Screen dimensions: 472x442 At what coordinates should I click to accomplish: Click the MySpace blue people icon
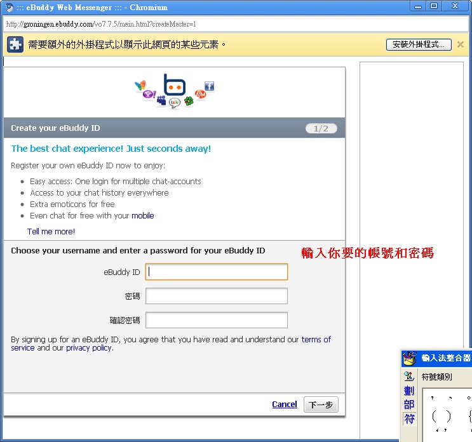[161, 100]
